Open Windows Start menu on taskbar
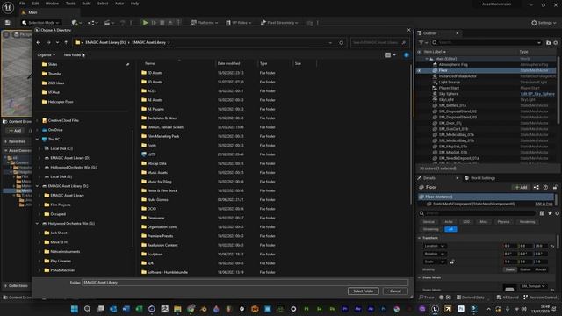This screenshot has height=316, width=562. pos(75,309)
